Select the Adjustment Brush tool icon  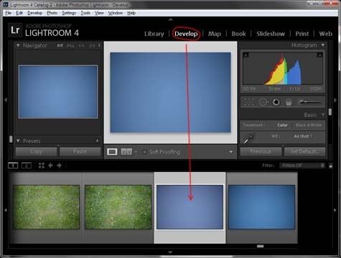click(310, 102)
